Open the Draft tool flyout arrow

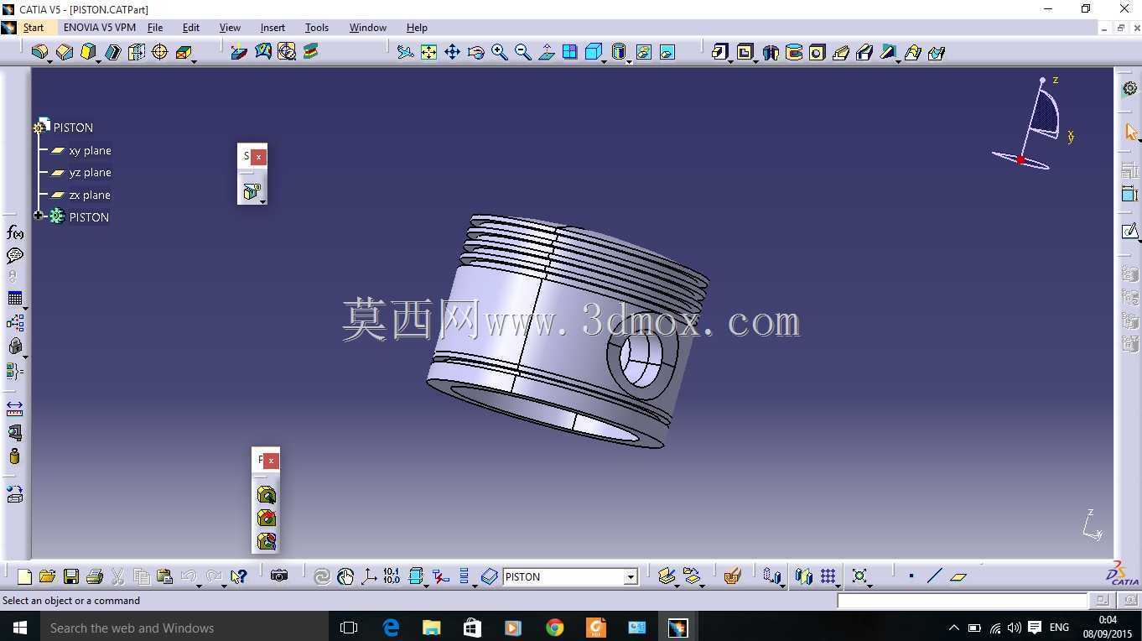[x=99, y=60]
